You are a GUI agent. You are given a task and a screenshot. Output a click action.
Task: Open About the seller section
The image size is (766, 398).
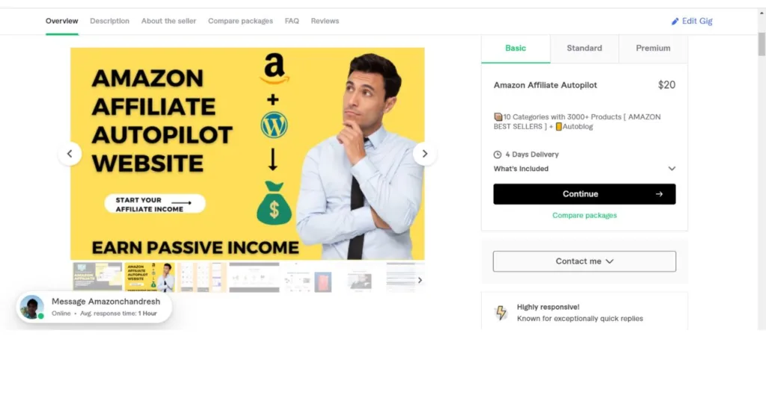168,21
